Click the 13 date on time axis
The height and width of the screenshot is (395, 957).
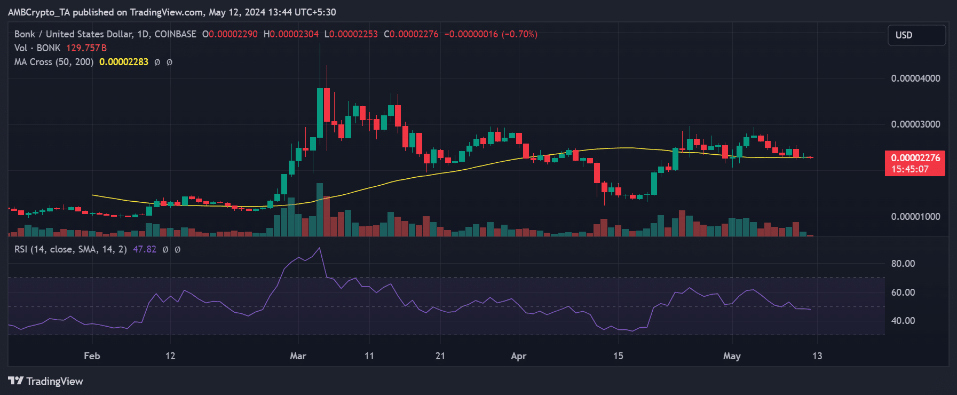tap(817, 356)
